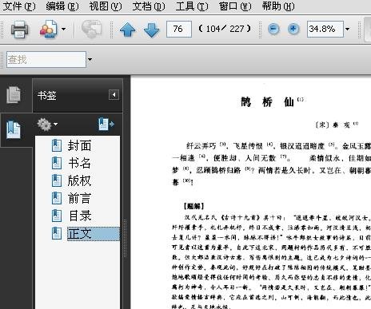Viewport: 371px width, 309px height.
Task: Open the 视图(V) menu
Action: (x=106, y=6)
